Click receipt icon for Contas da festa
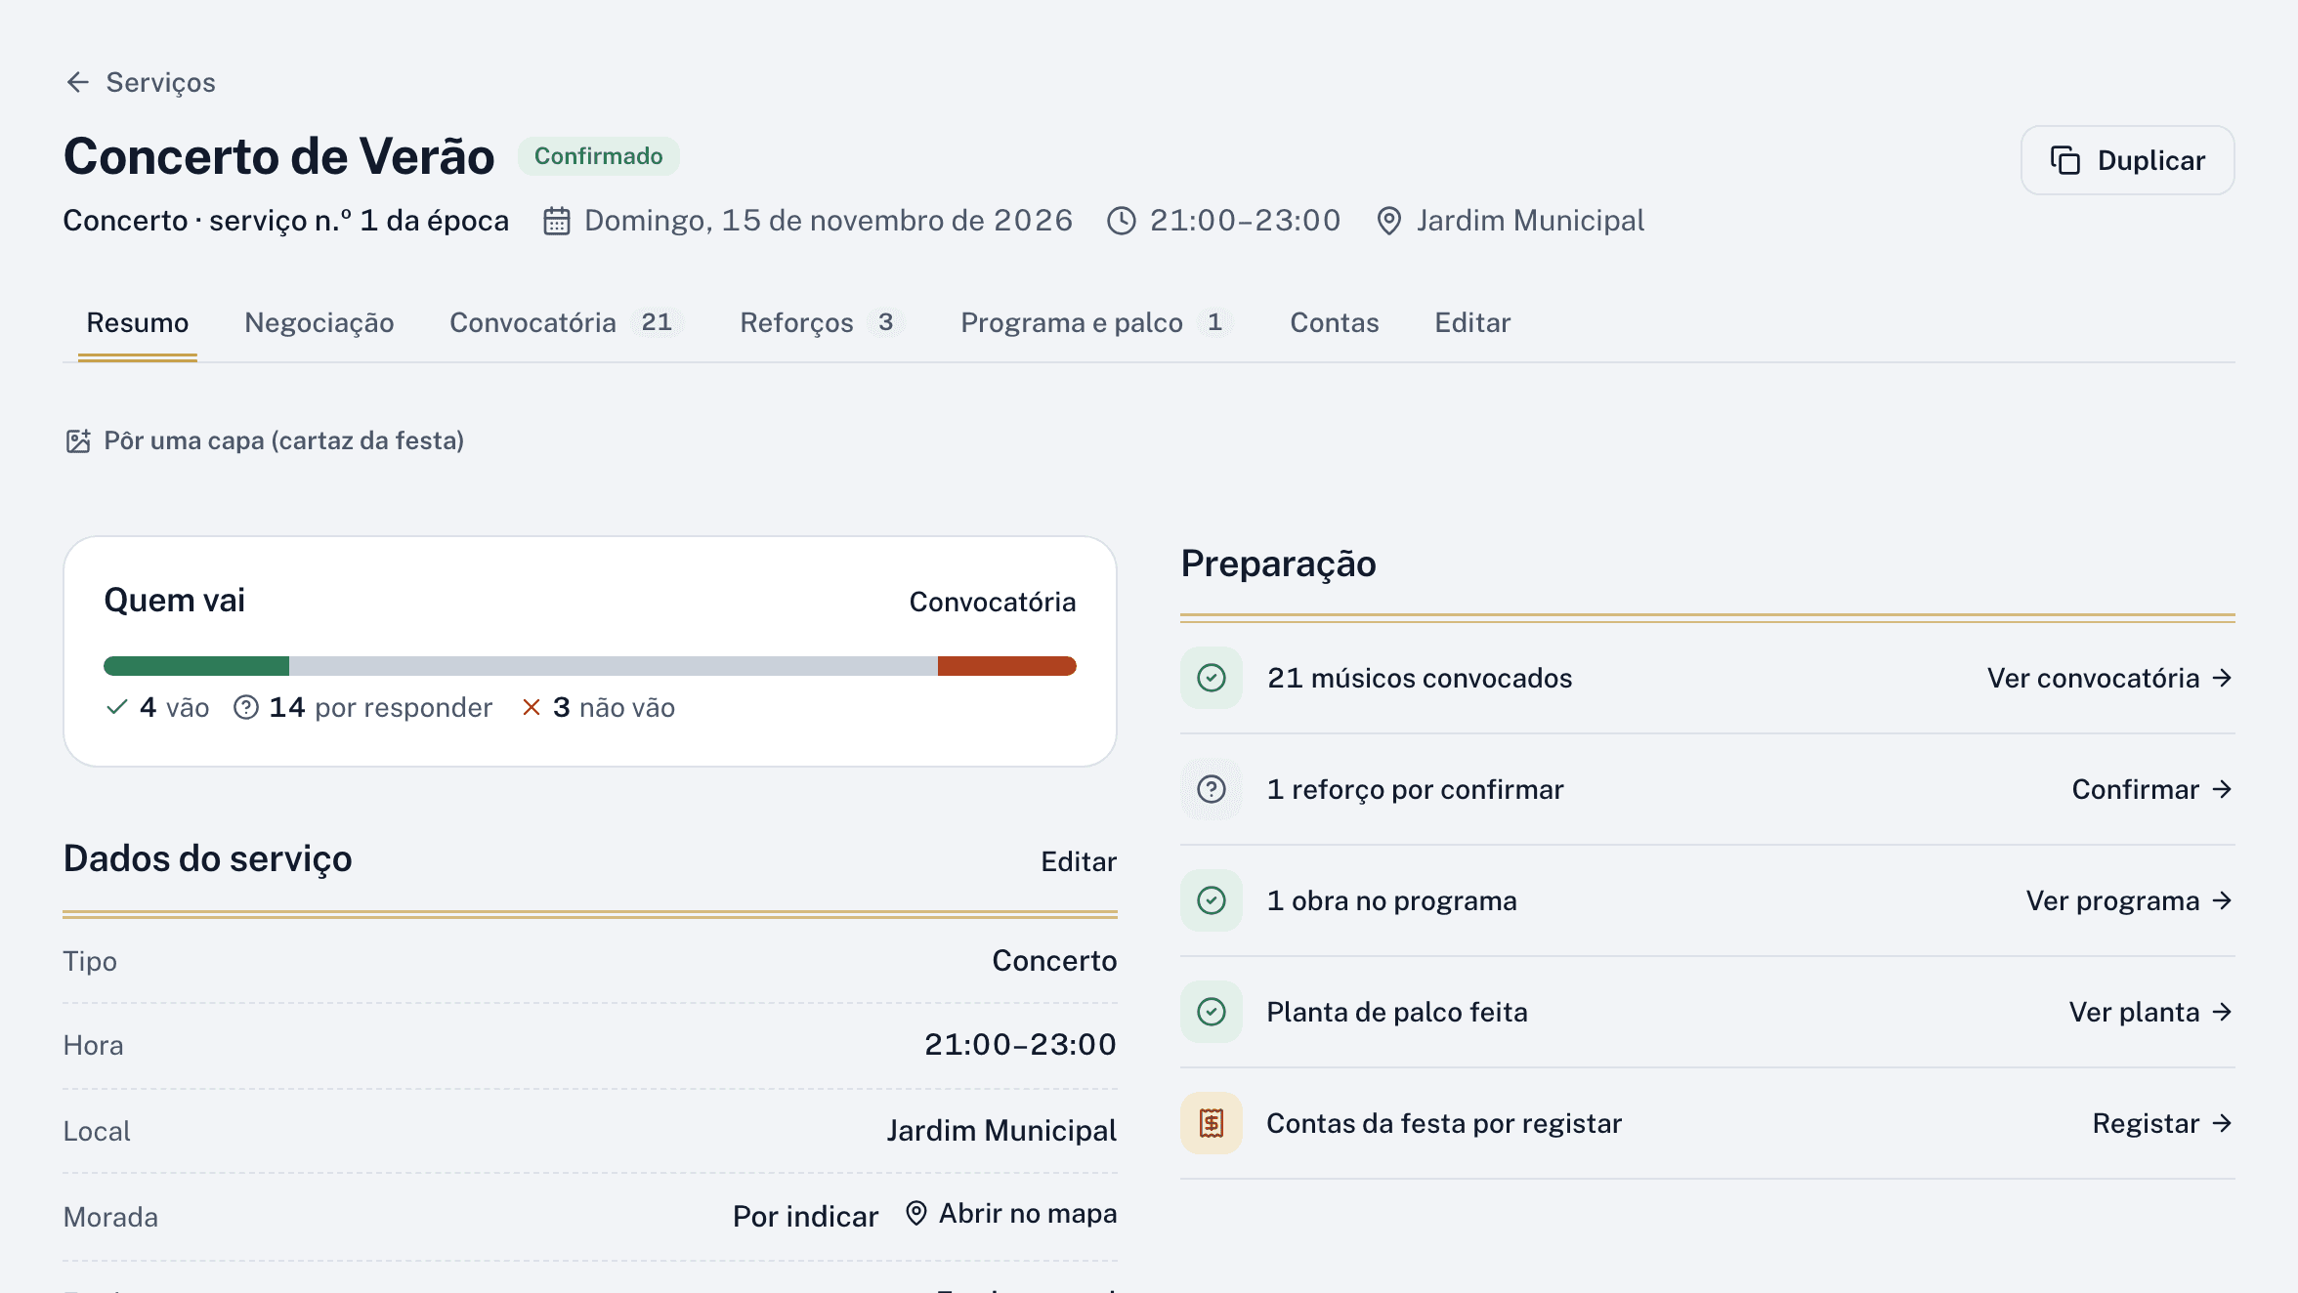The height and width of the screenshot is (1293, 2298). tap(1212, 1123)
